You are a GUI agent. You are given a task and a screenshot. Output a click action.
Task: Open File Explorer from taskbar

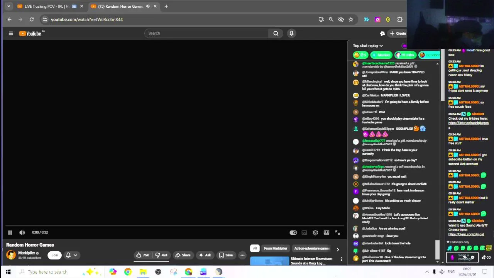143,272
